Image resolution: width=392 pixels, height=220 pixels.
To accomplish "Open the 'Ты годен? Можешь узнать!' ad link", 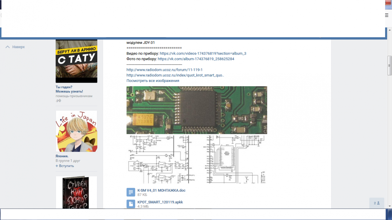I will click(x=69, y=89).
